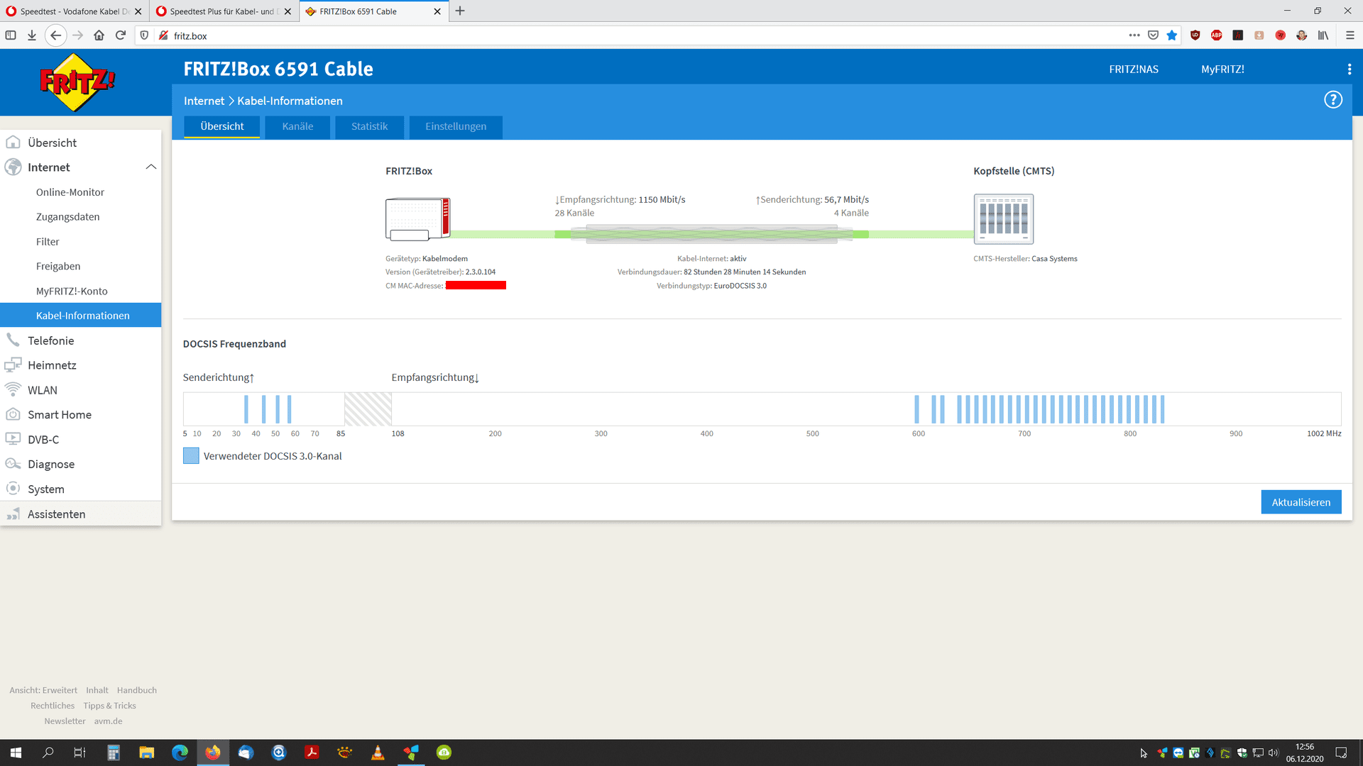
Task: Switch to the Kanäle tab
Action: click(x=297, y=127)
